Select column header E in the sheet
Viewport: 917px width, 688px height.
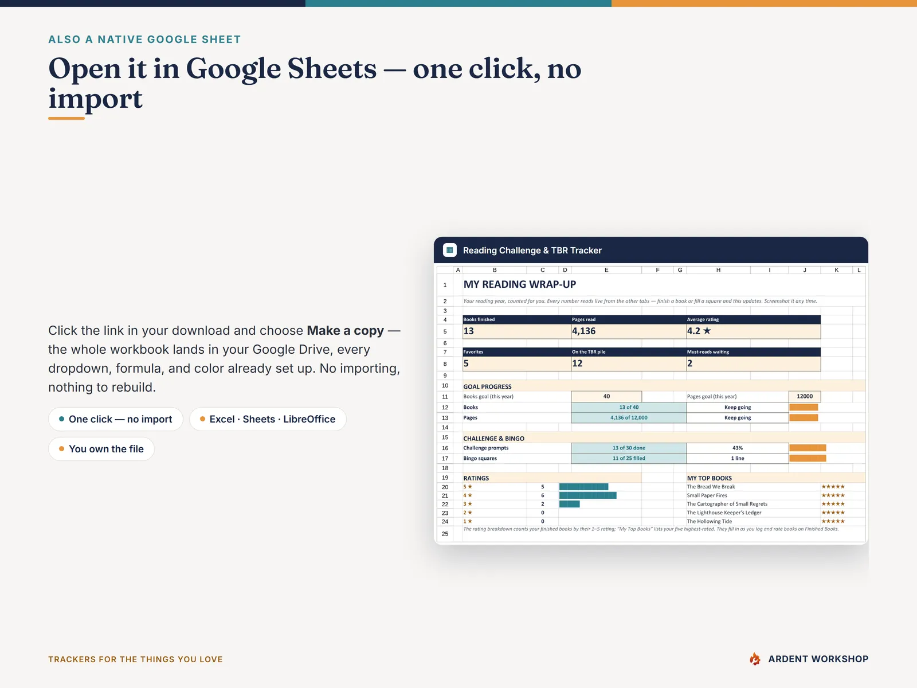click(x=606, y=269)
